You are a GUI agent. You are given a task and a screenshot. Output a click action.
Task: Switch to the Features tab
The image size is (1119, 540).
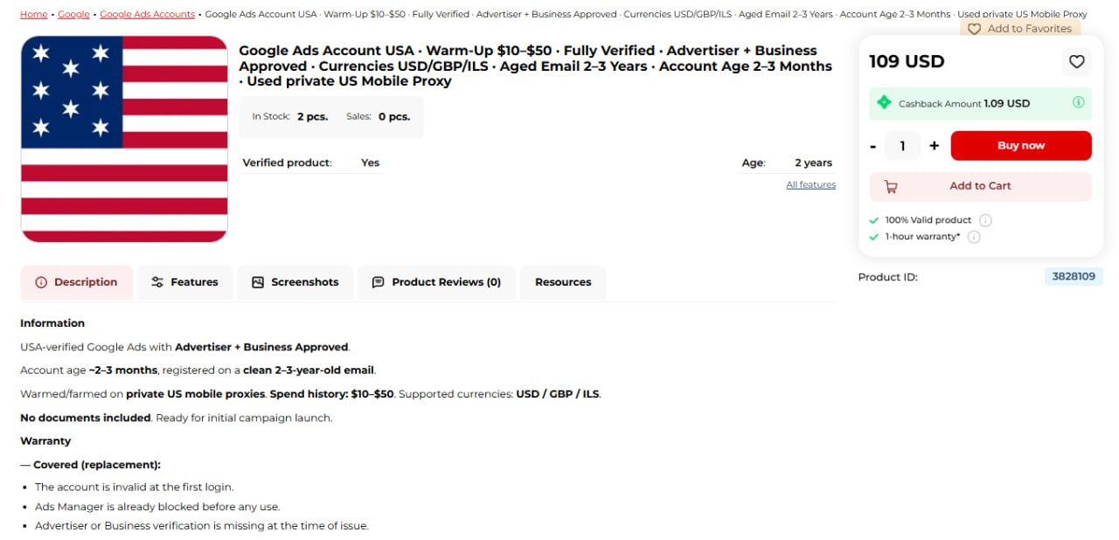click(x=184, y=282)
